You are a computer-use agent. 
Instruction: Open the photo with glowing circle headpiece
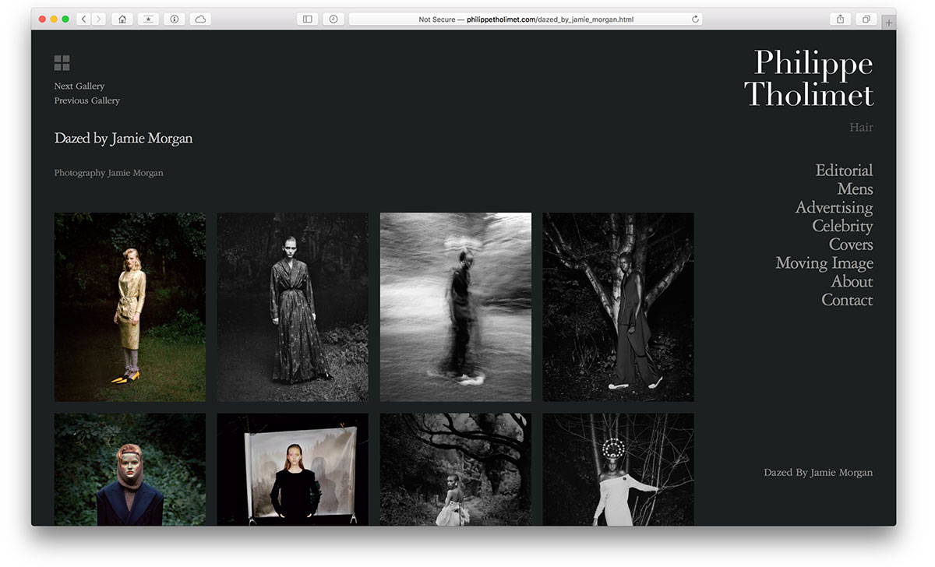pos(619,470)
